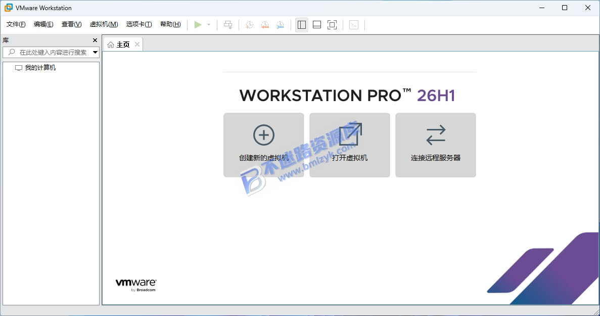Image resolution: width=600 pixels, height=316 pixels.
Task: Close the 库 library panel
Action: pyautogui.click(x=95, y=40)
